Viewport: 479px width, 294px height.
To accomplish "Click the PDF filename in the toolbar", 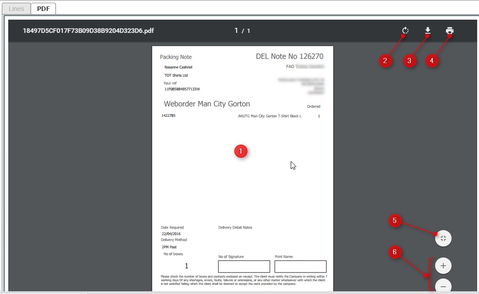I will pos(88,31).
